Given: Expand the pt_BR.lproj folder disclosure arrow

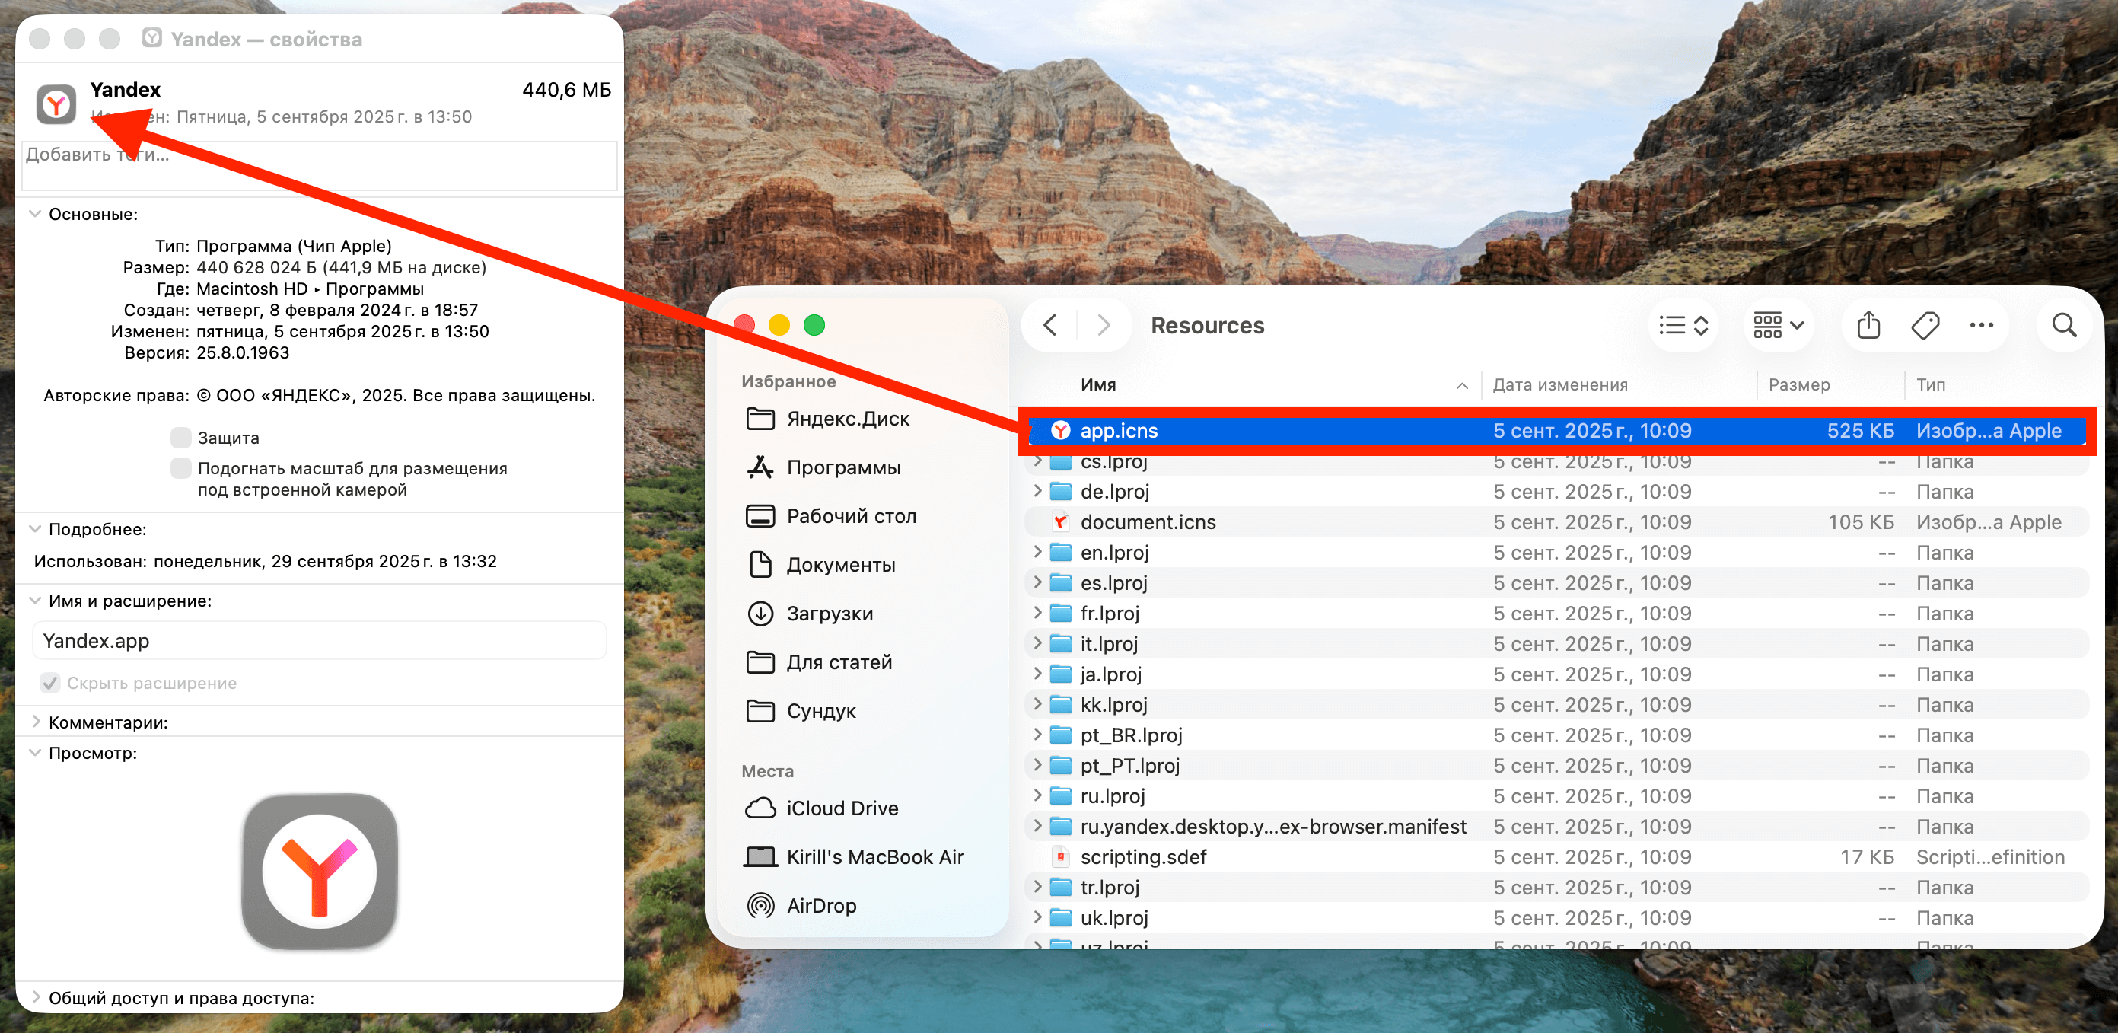Looking at the screenshot, I should (1037, 735).
